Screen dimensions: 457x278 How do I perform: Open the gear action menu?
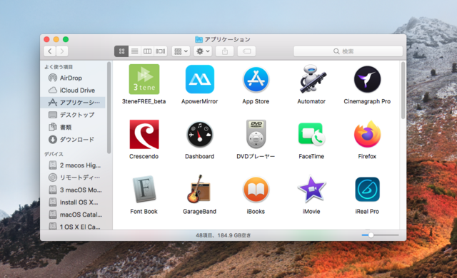(x=203, y=51)
